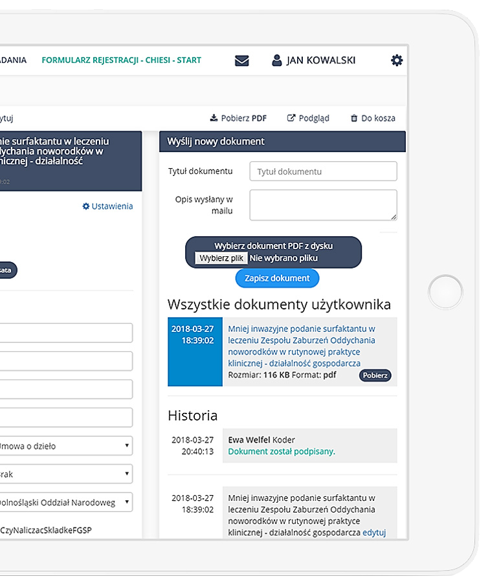
Task: Click the gear settings icon in header
Action: (396, 60)
